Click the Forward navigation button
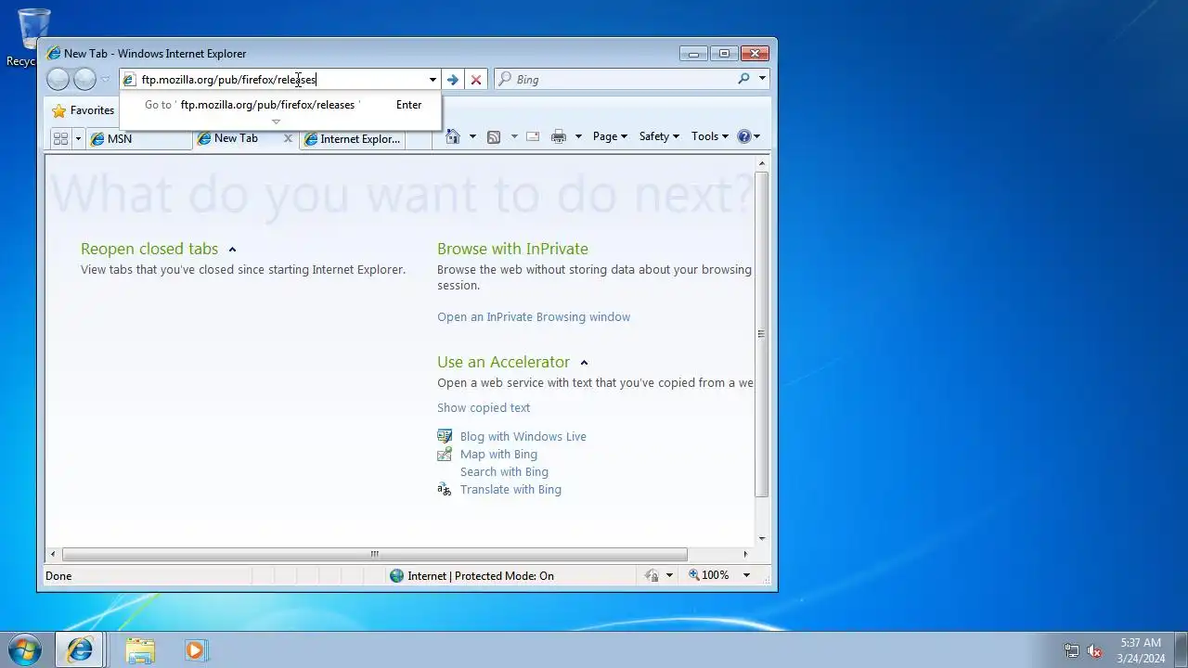The height and width of the screenshot is (668, 1188). [84, 80]
